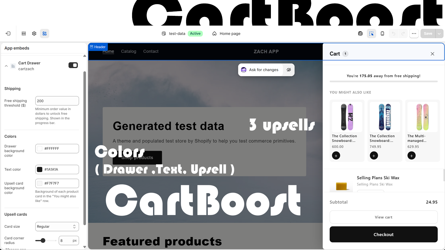Undo the last change
This screenshot has height=250, width=445.
[394, 34]
